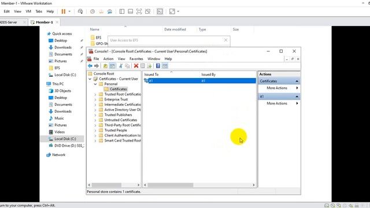Select Intermediate Certification node

tap(123, 105)
